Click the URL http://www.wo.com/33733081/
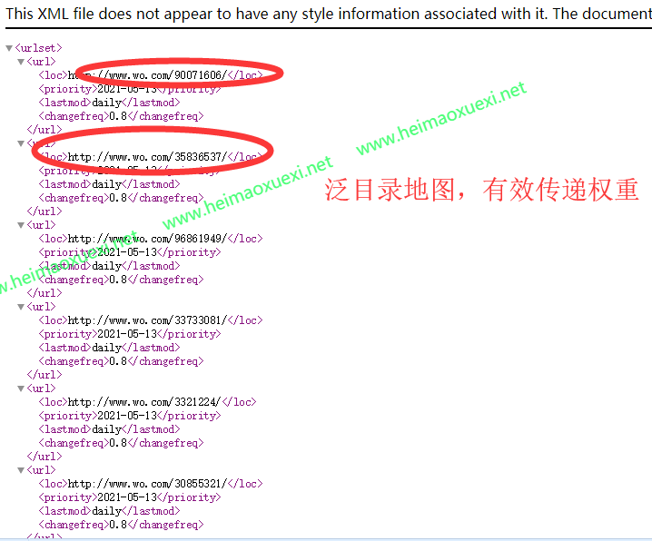The image size is (652, 541). pos(145,320)
